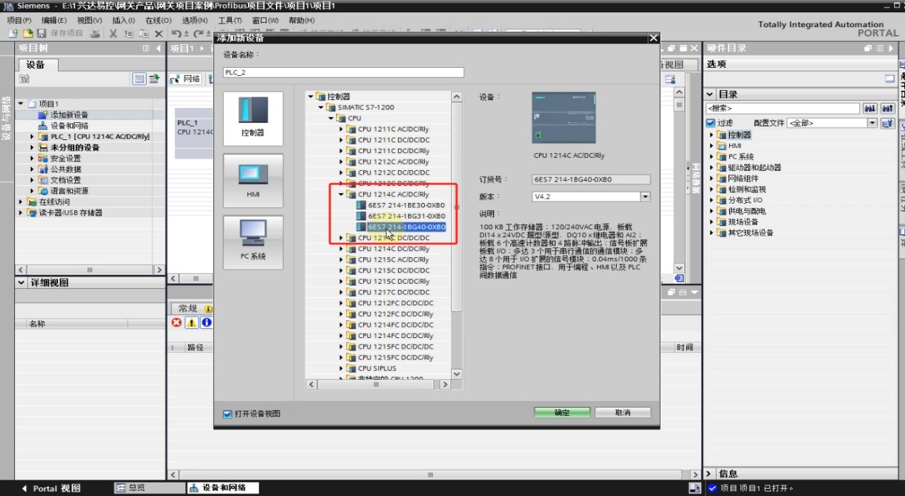Image resolution: width=905 pixels, height=496 pixels.
Task: Click the save project disk icon
Action: click(41, 34)
